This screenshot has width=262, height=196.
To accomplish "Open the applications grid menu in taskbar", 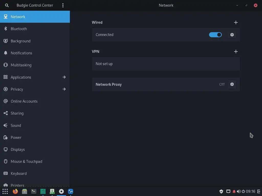I will [5, 191].
